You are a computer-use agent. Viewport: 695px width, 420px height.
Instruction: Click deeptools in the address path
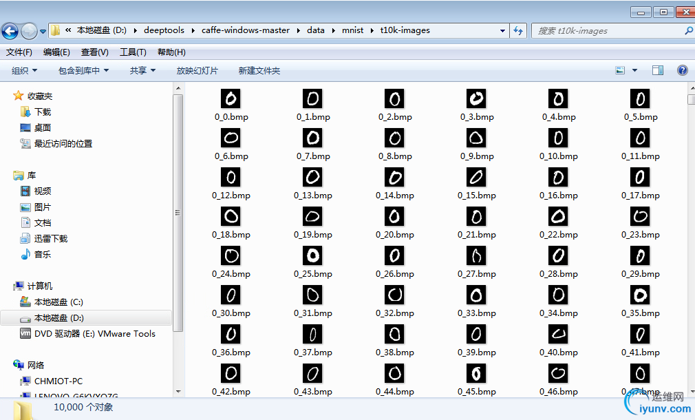(164, 30)
